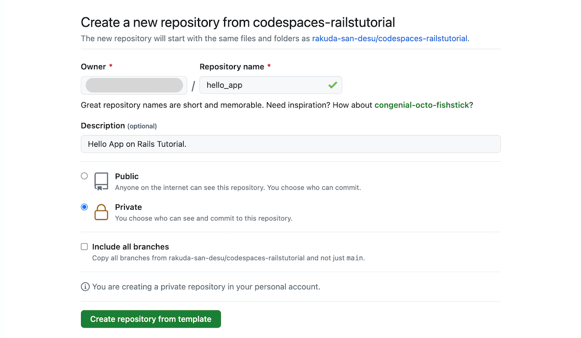Screen dimensions: 581x338
Task: Click the Public option label
Action: coord(127,176)
